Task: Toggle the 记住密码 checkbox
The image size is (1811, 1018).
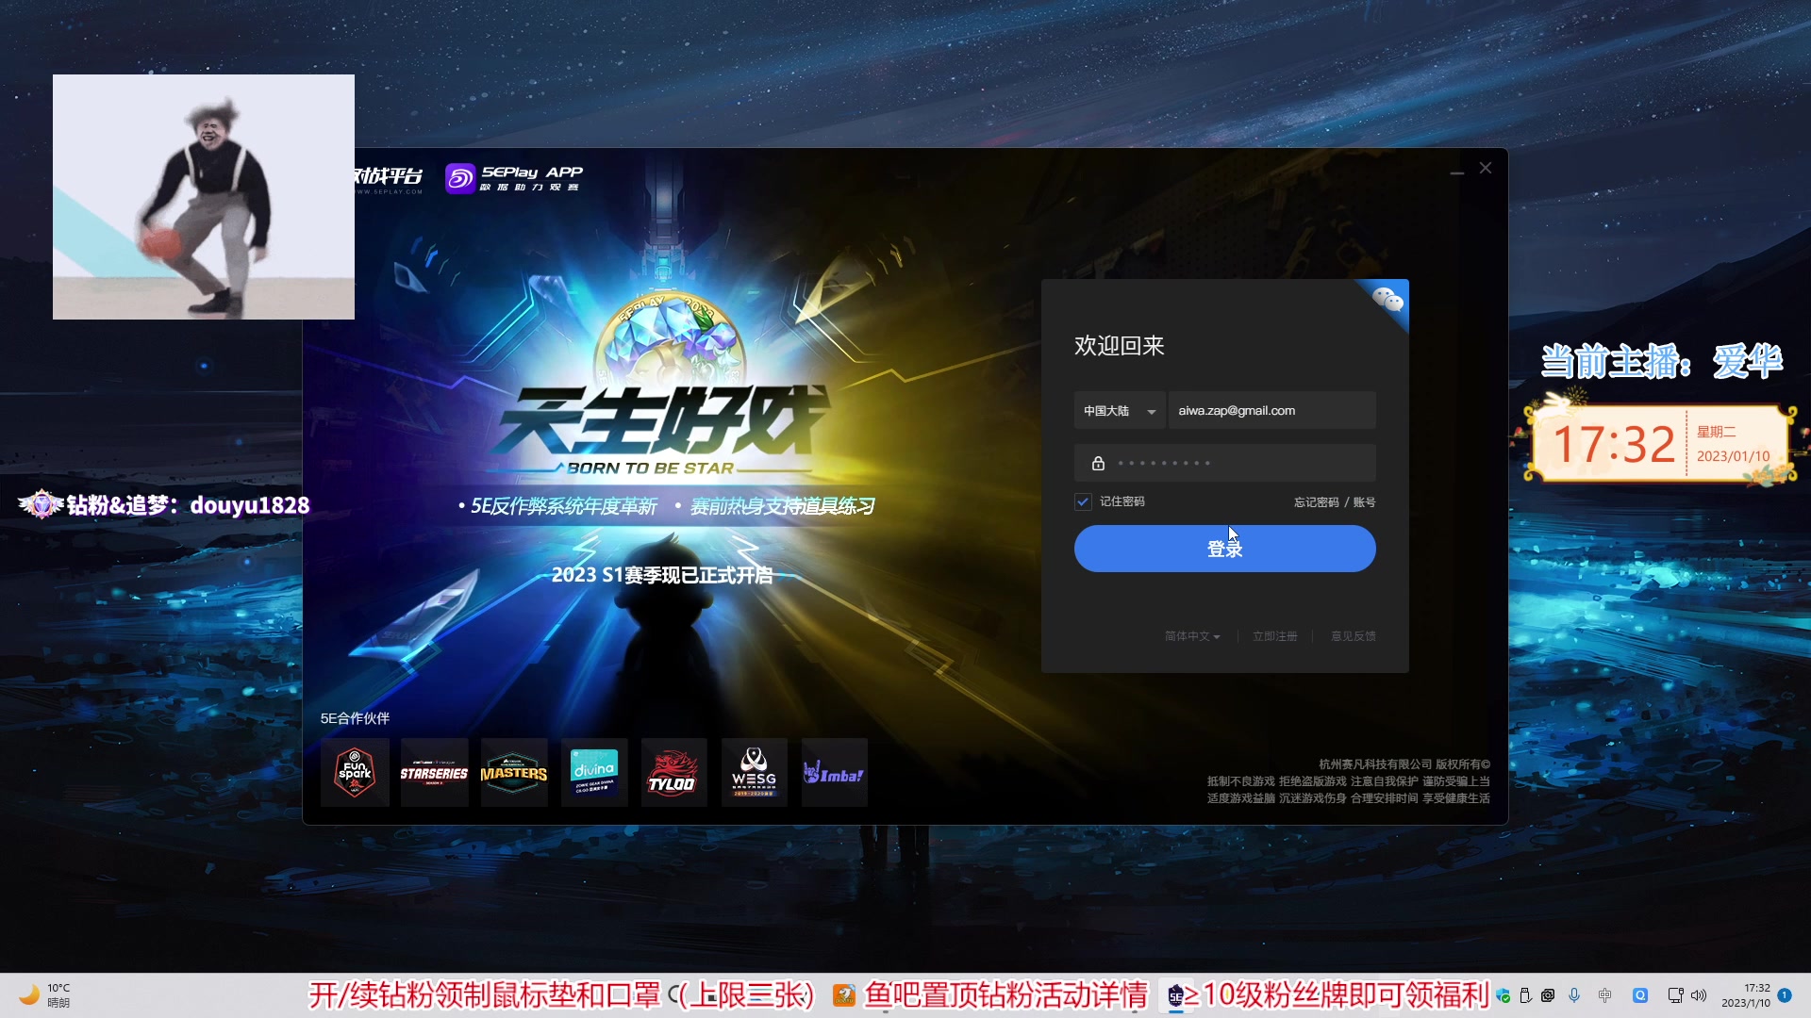Action: (1083, 501)
